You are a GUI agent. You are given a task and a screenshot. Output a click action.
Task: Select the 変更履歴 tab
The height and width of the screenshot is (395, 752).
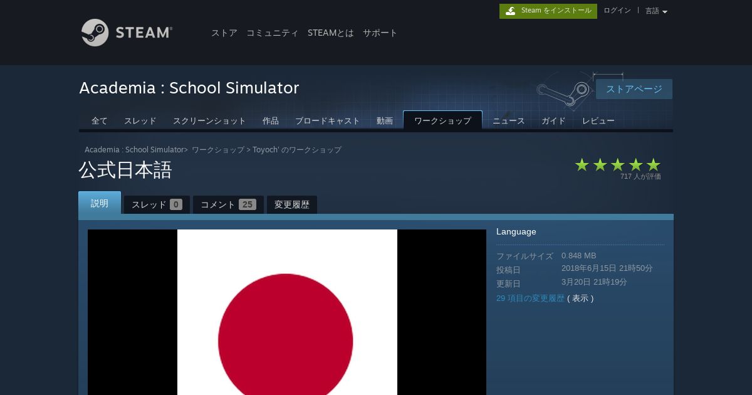pyautogui.click(x=292, y=204)
